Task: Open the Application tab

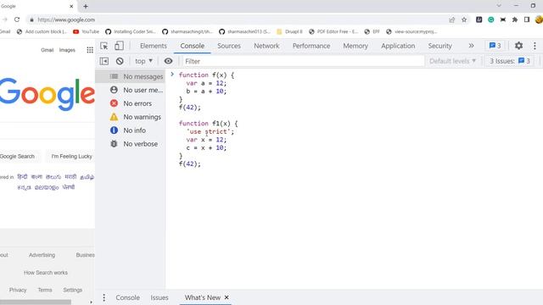Action: [x=398, y=46]
